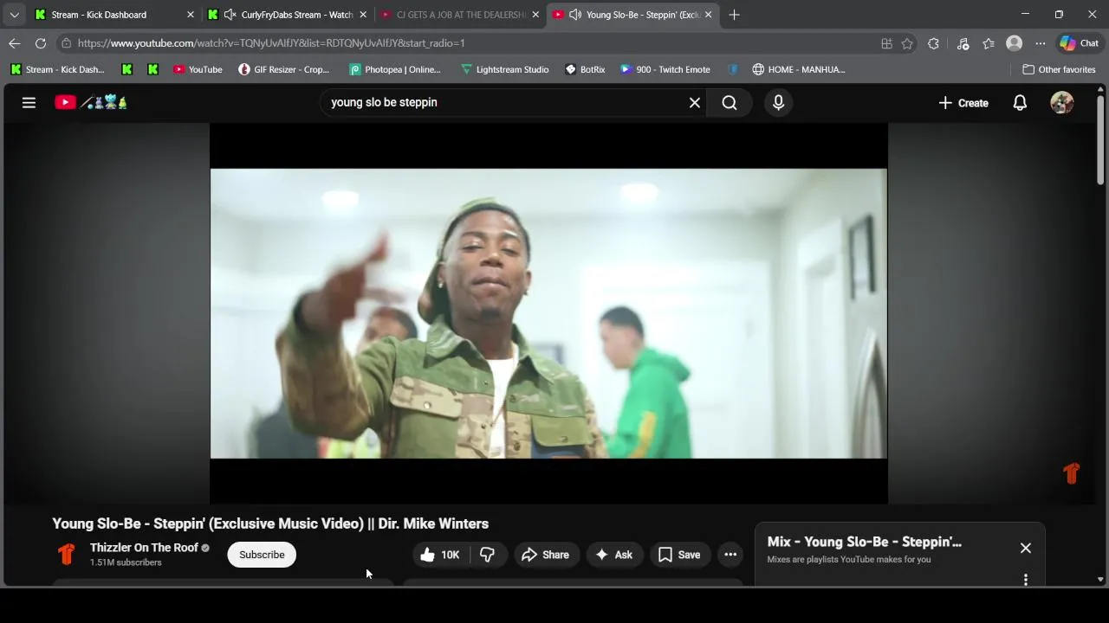Mute the Young Slo-Be tab audio icon

(x=575, y=15)
